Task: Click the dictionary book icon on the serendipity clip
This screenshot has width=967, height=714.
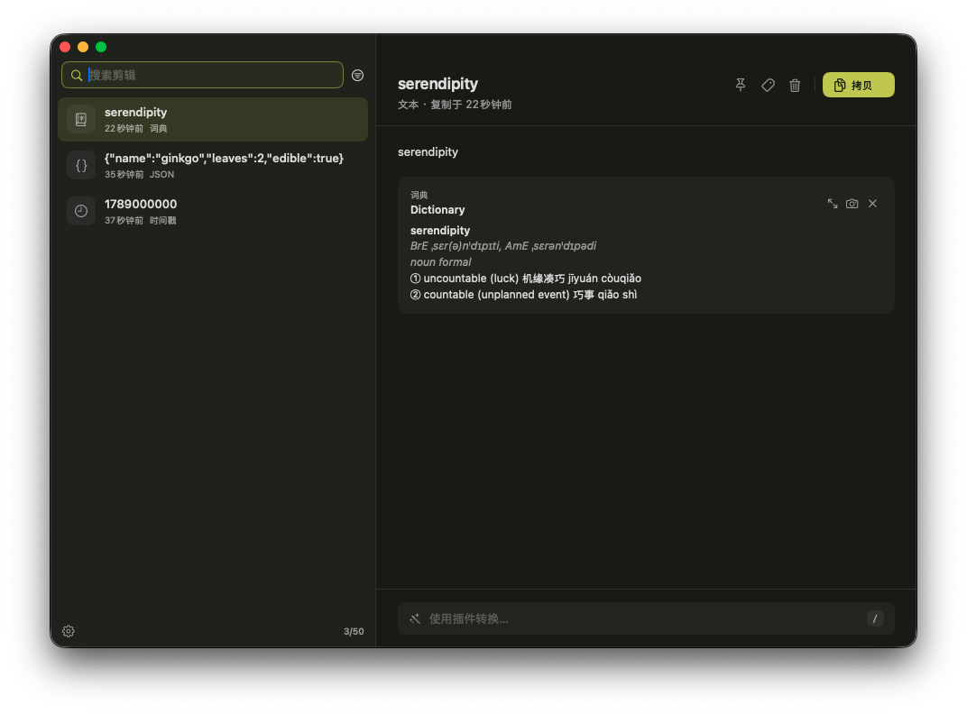Action: (81, 120)
